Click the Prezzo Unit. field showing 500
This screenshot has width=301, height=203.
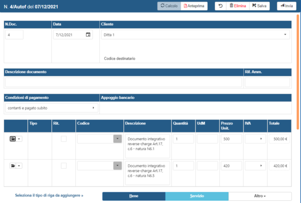pos(231,139)
